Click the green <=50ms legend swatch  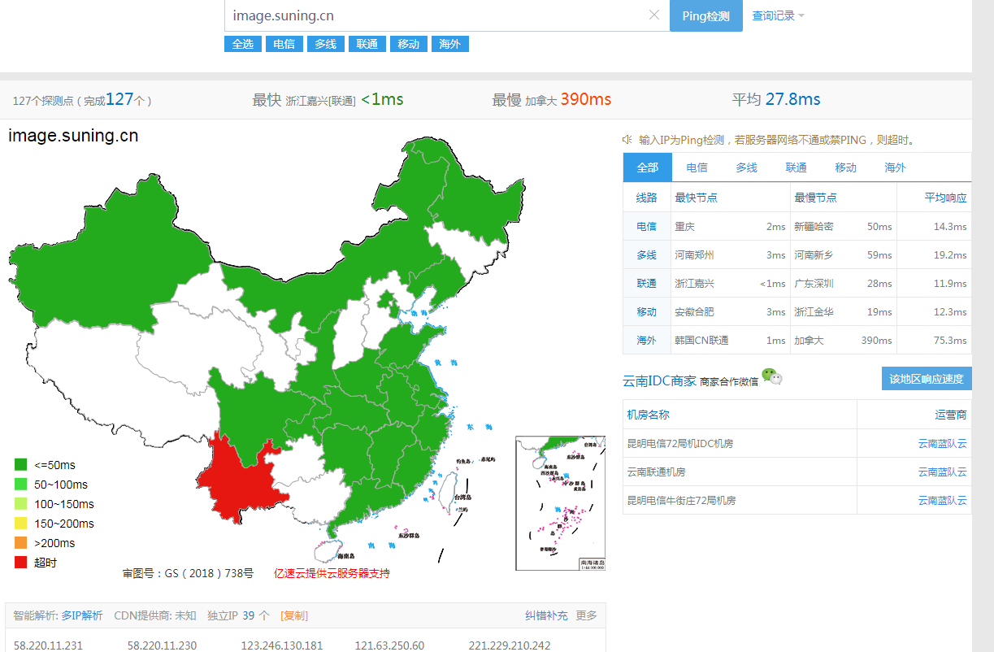21,465
